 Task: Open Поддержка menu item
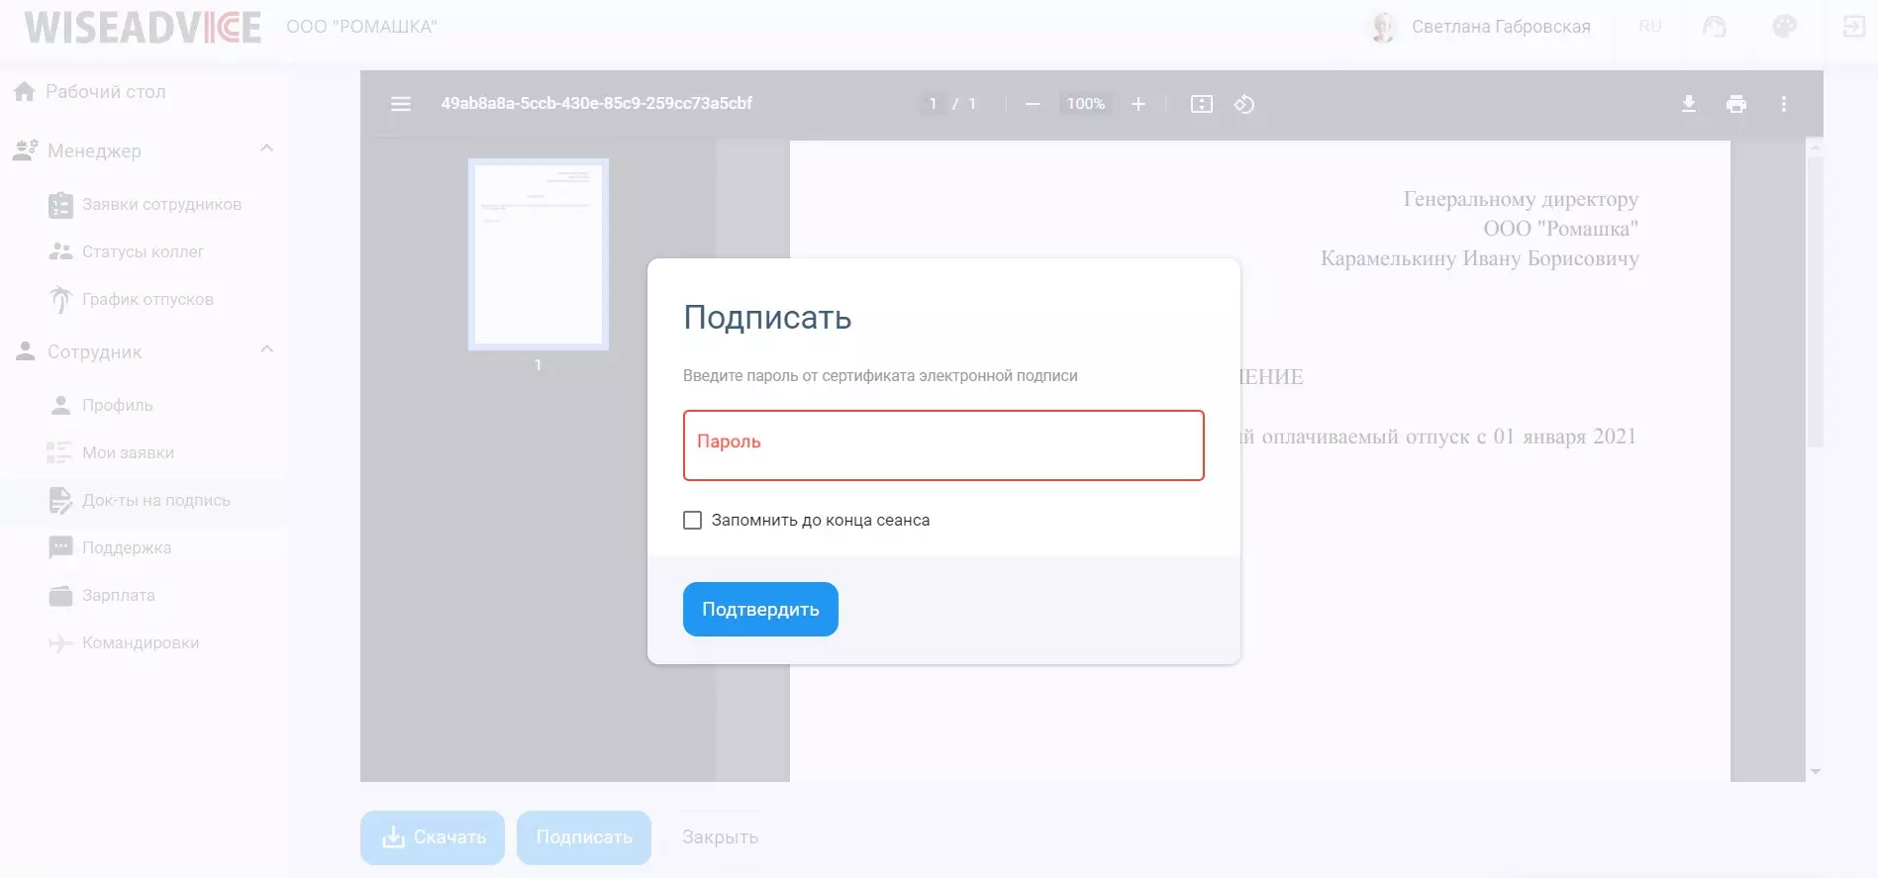point(127,548)
